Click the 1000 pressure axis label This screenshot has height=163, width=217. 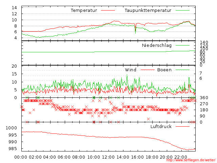[x=11, y=128]
